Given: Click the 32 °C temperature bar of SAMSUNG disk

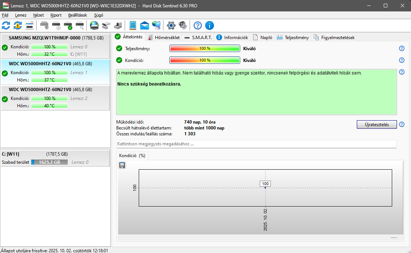Looking at the screenshot, I should tap(49, 54).
